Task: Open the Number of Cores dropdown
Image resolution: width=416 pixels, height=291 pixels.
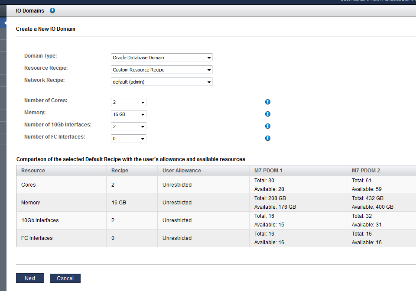Action: tap(128, 102)
